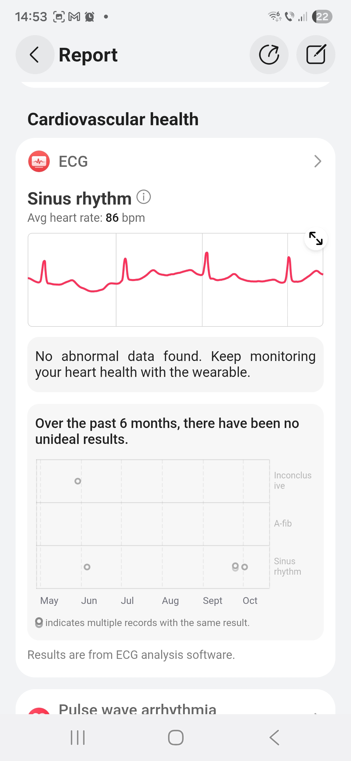The height and width of the screenshot is (761, 351).
Task: Tap the edit report icon
Action: point(316,55)
